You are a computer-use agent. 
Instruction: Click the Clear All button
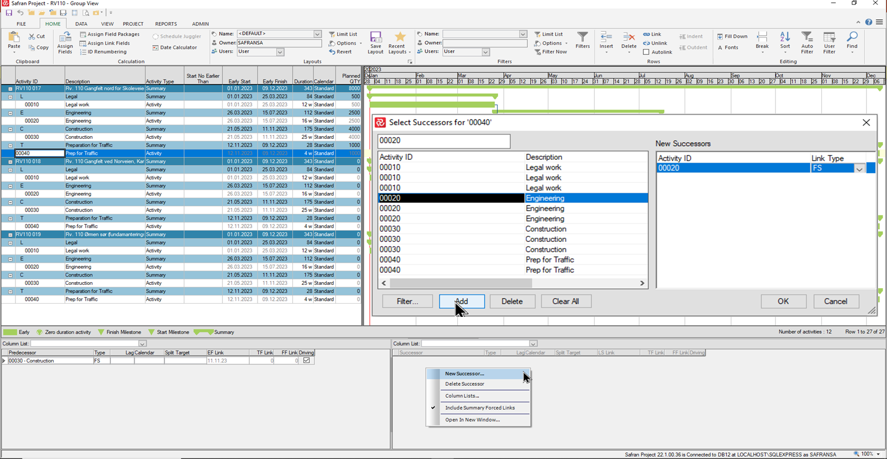pyautogui.click(x=566, y=301)
